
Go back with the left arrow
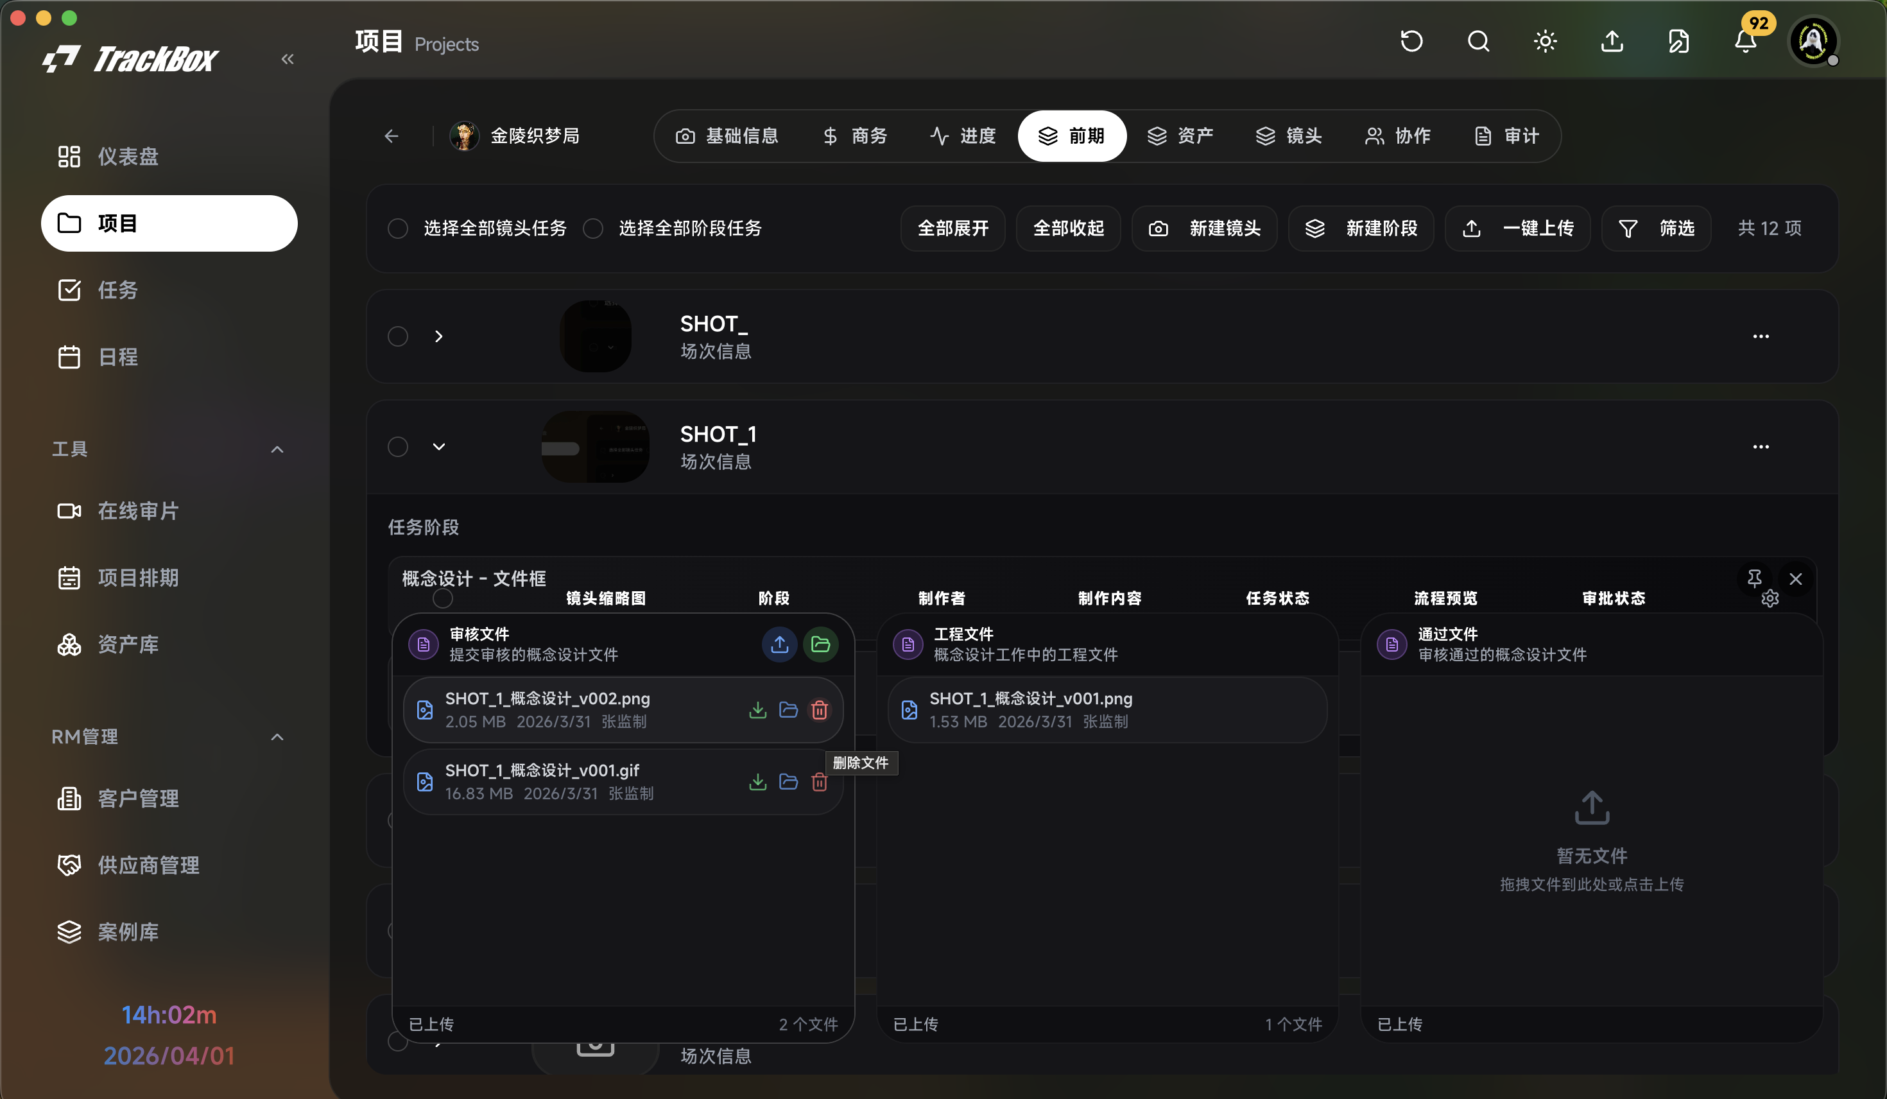(x=392, y=136)
